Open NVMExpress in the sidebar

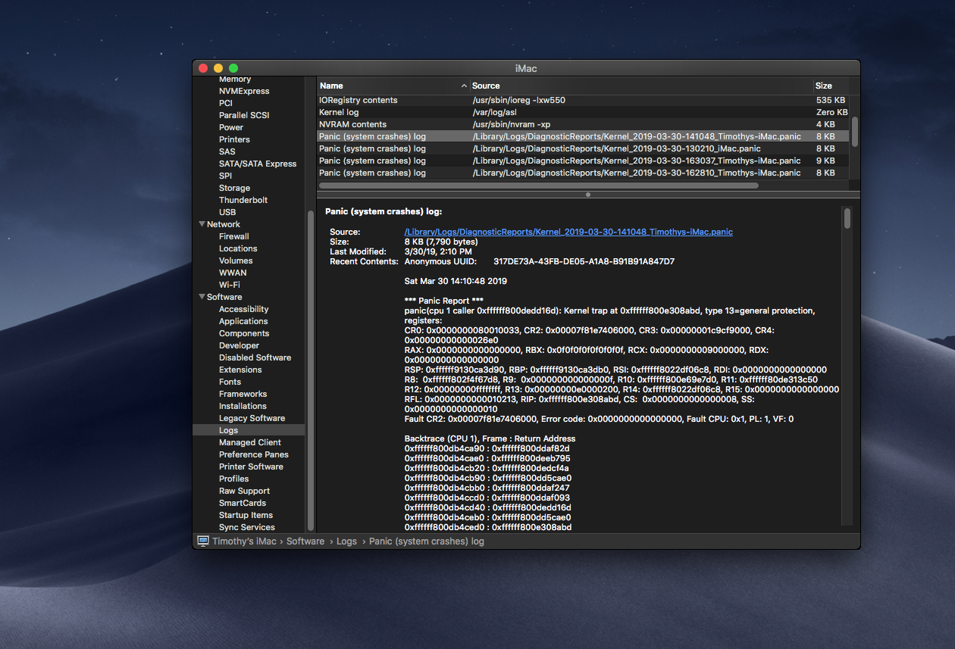tap(244, 91)
